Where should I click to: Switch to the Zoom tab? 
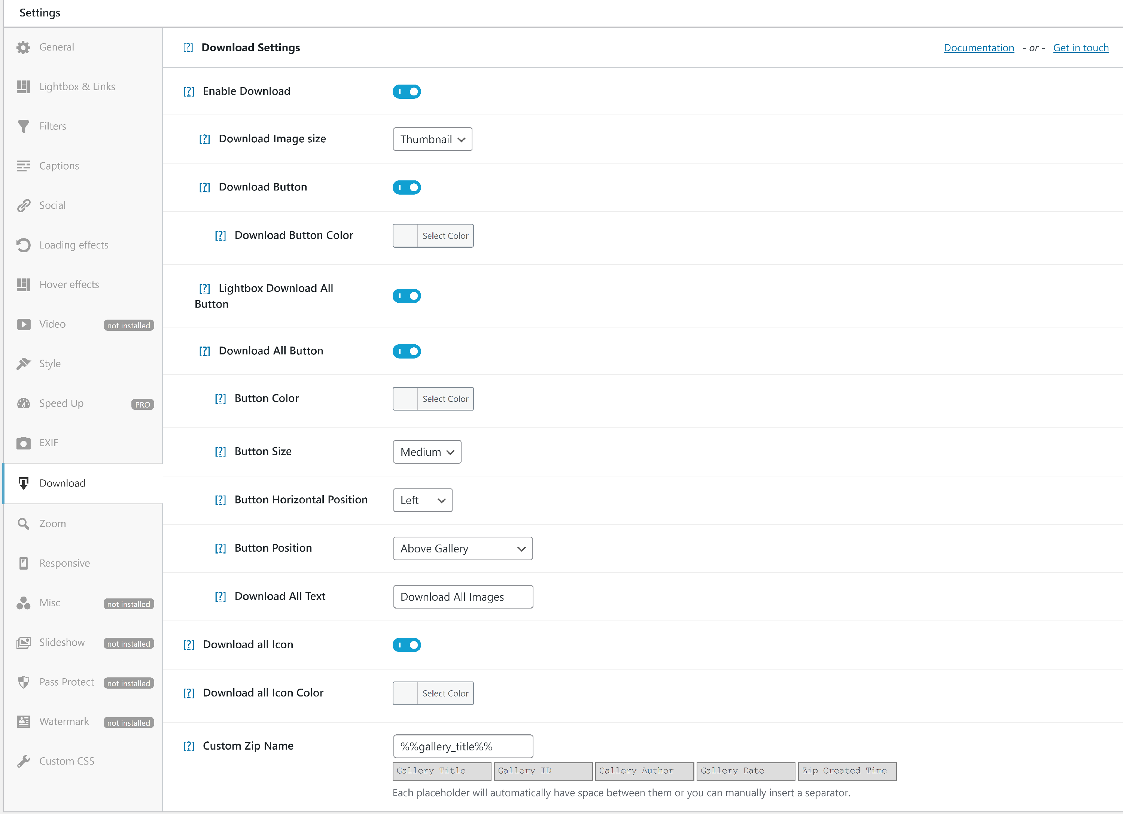pos(83,524)
